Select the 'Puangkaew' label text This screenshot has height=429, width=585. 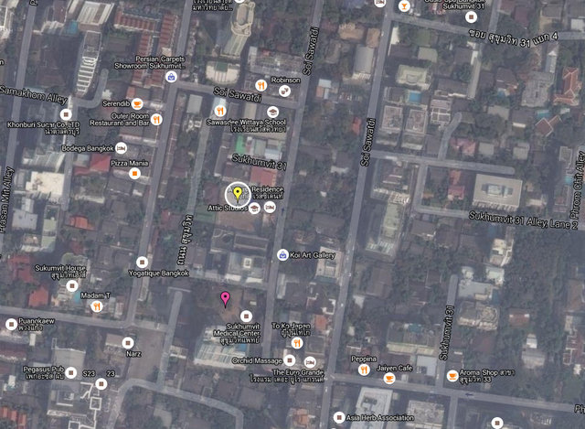[37, 321]
